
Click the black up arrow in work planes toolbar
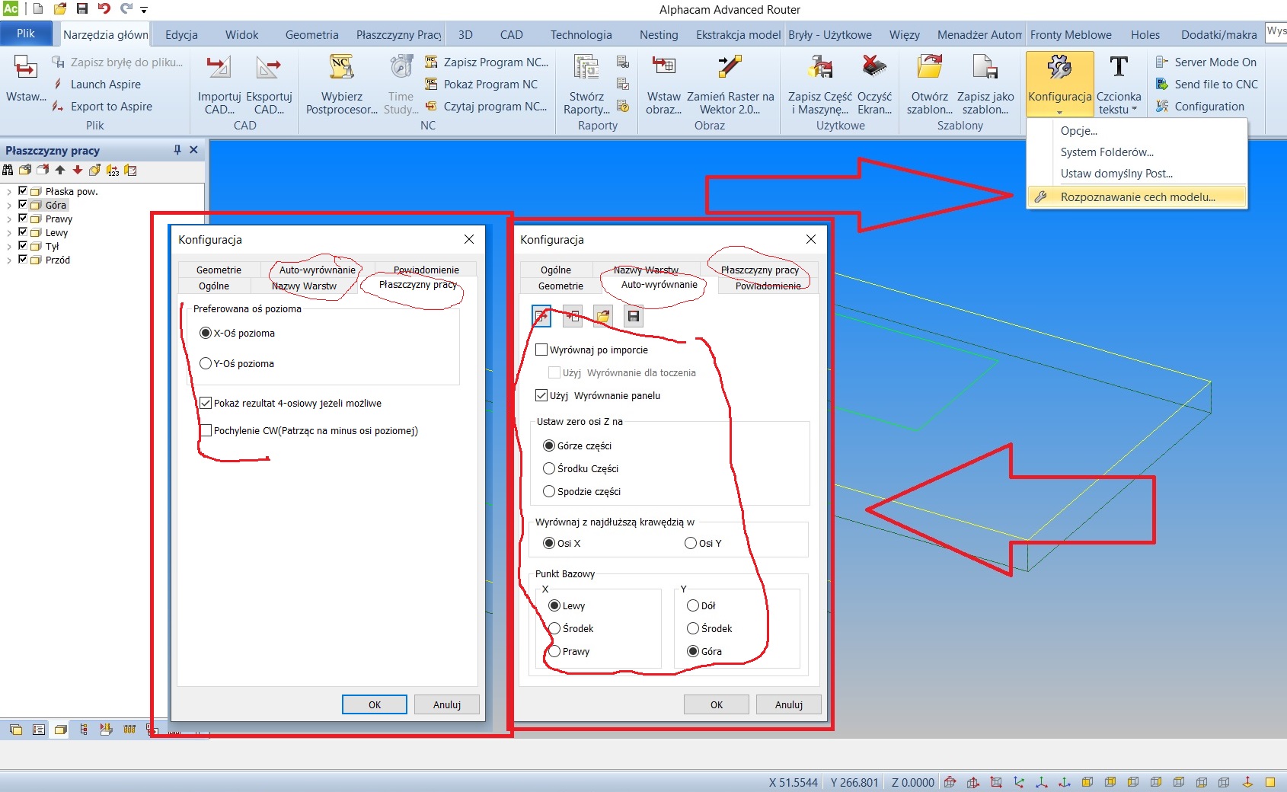[60, 171]
